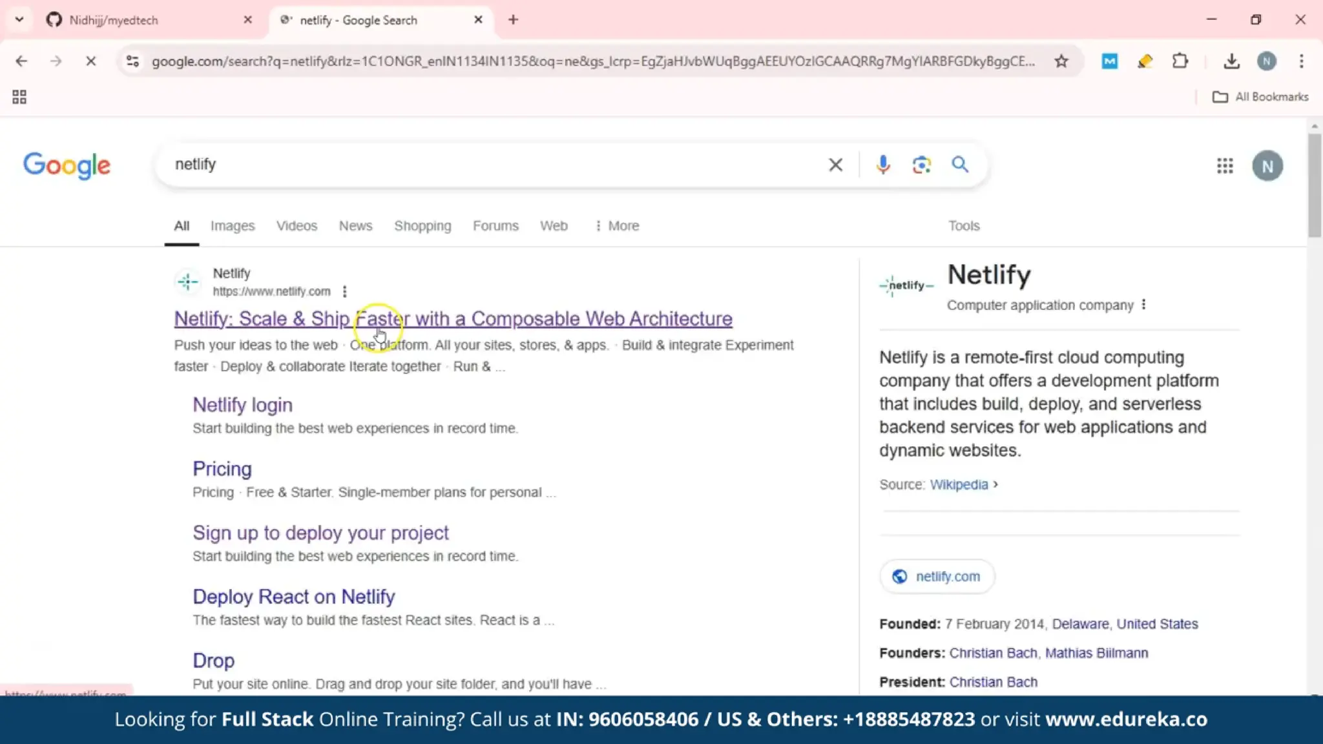Click the Netlify result favicon
Screen dimensions: 1323x744
188,282
